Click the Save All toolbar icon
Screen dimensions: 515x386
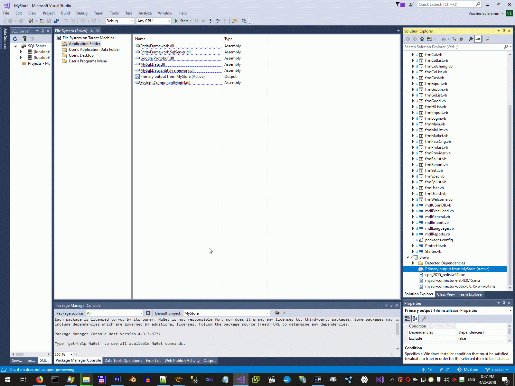pyautogui.click(x=56, y=21)
